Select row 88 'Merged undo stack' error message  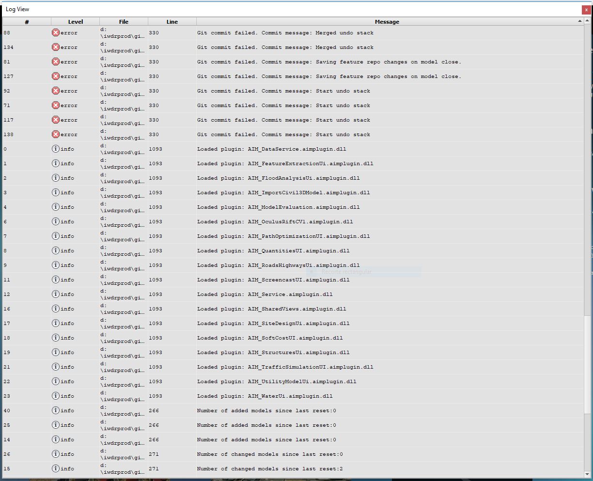[x=285, y=32]
